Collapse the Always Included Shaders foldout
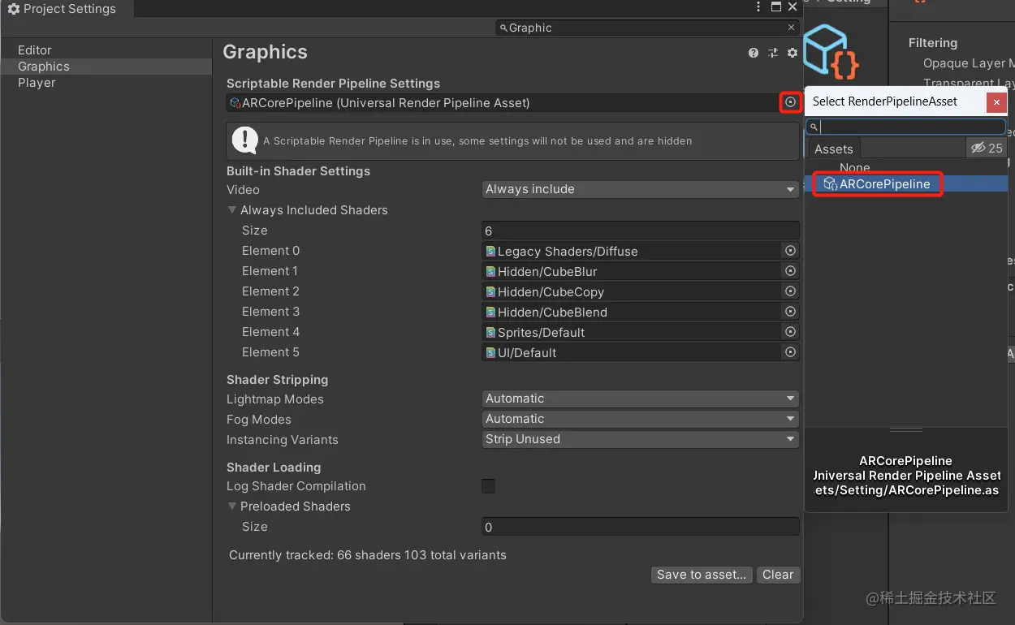Screen dimensions: 1015x625 (x=232, y=209)
